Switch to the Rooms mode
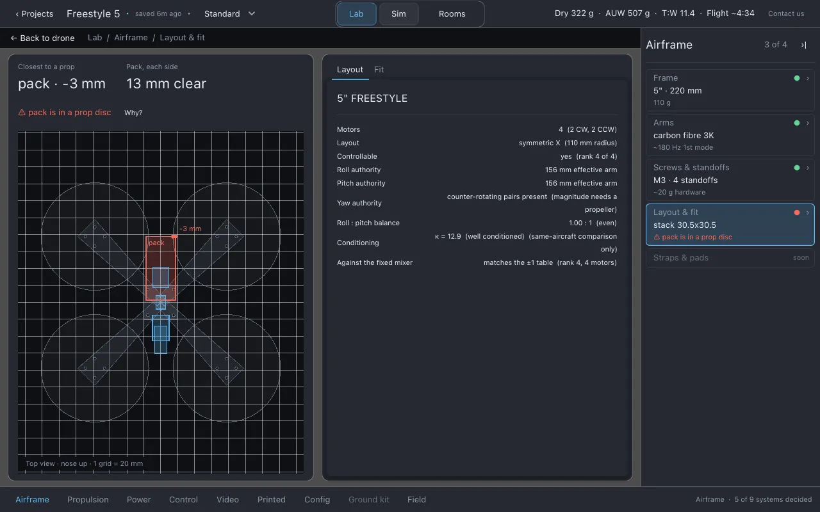The height and width of the screenshot is (512, 820). pyautogui.click(x=452, y=13)
